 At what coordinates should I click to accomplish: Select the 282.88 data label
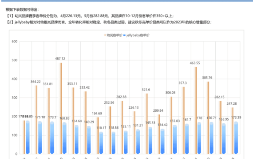(x=121, y=97)
